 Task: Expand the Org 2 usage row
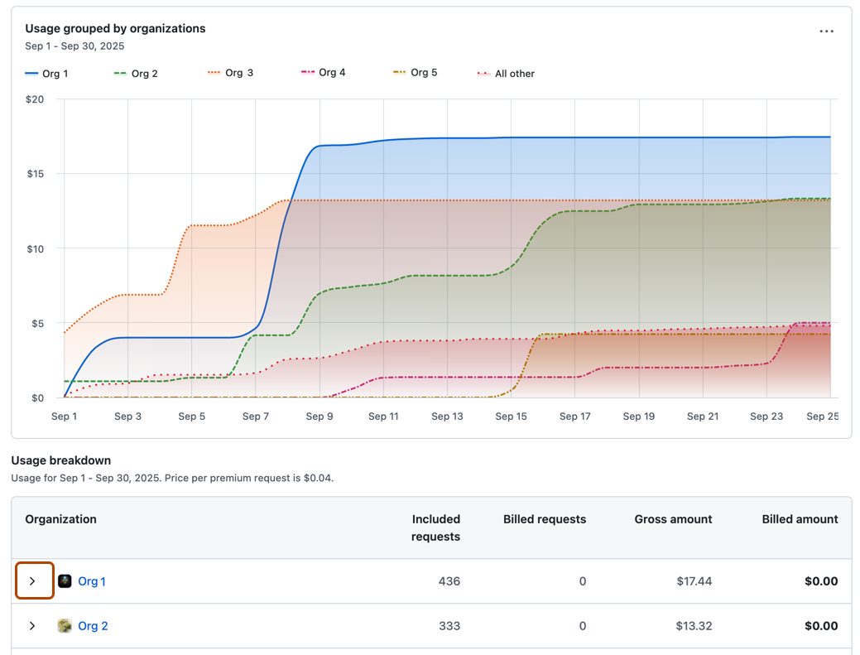pyautogui.click(x=32, y=626)
